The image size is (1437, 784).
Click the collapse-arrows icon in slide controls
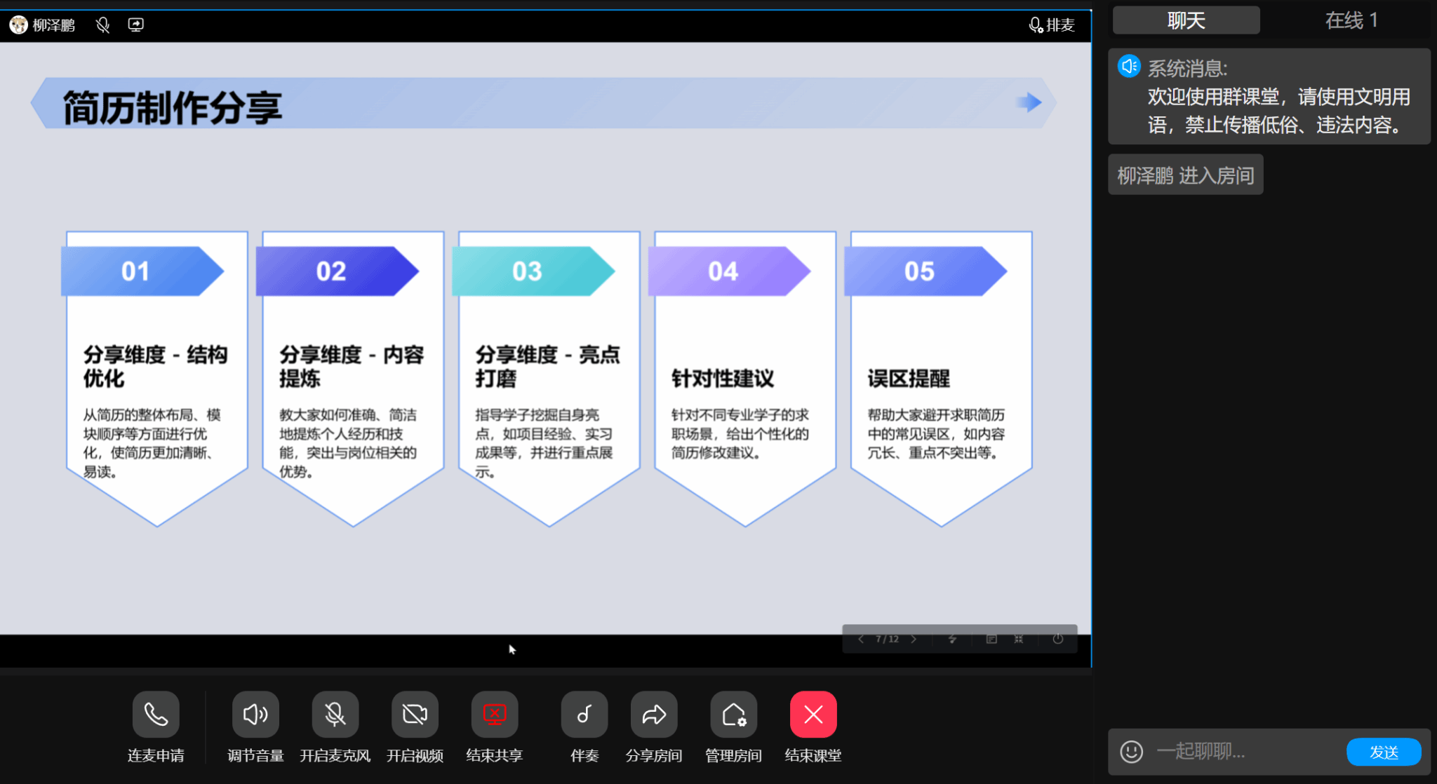tap(1019, 639)
